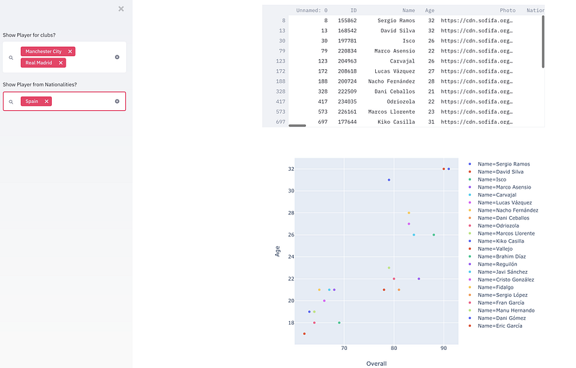
Task: Select the Isco cell in table
Action: (408, 41)
